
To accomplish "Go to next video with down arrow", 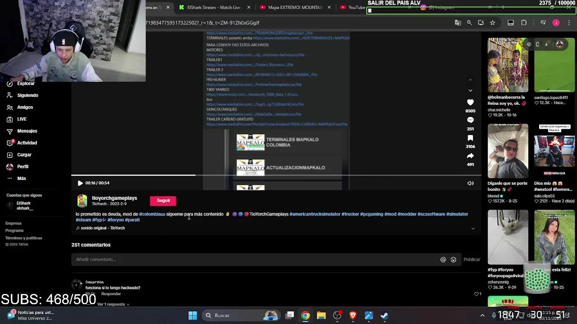I will tap(470, 90).
